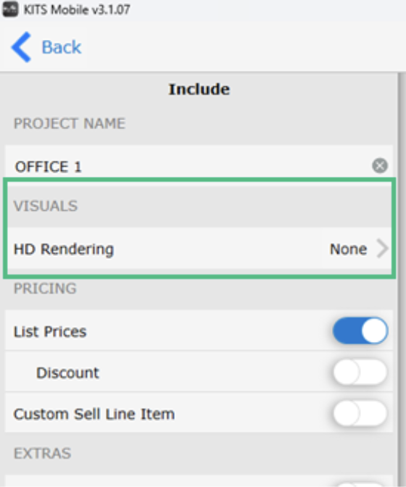406x487 pixels.
Task: Tap the blue back chevron arrow
Action: [21, 47]
